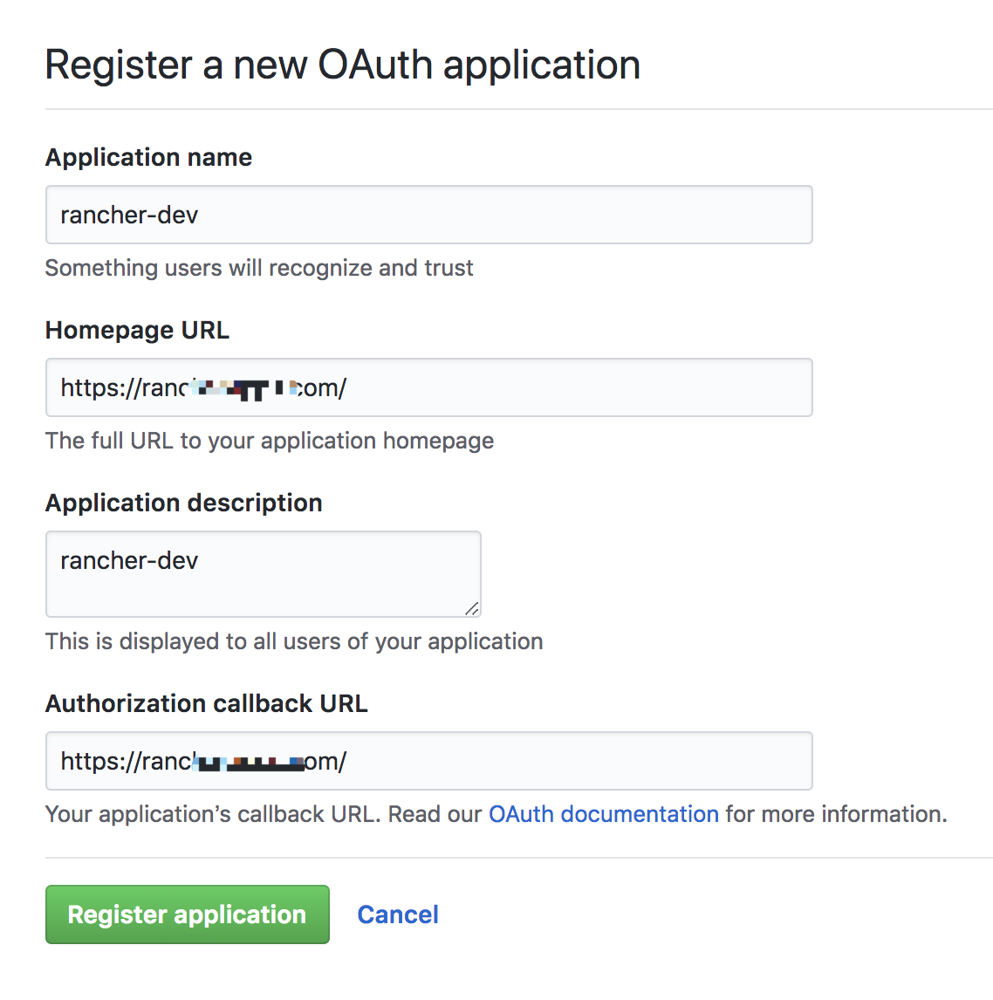The width and height of the screenshot is (993, 1000).
Task: Focus the Homepage URL text field
Action: (428, 387)
